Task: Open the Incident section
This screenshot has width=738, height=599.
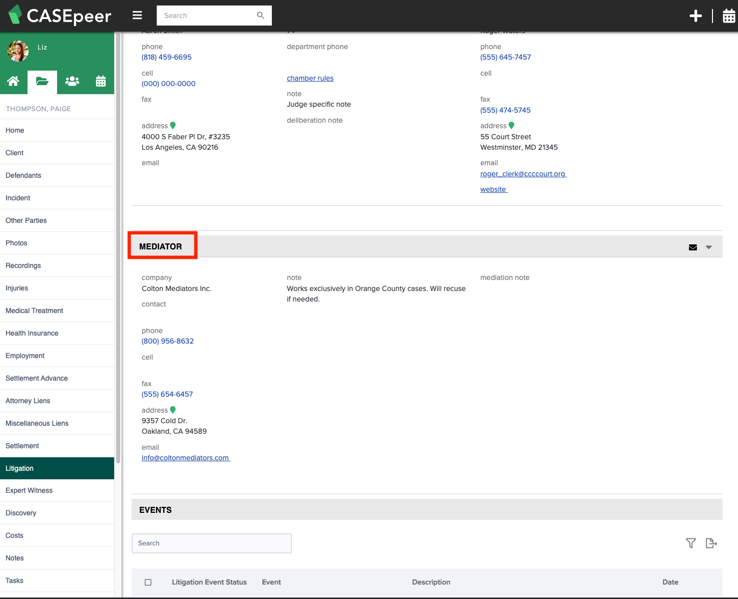Action: coord(57,198)
